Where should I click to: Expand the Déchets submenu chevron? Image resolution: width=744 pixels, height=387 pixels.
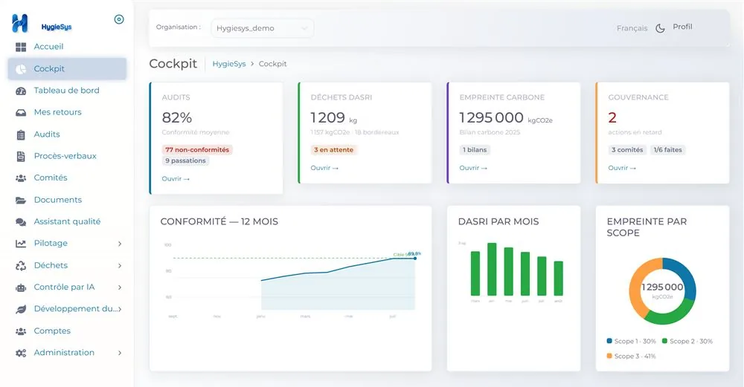tap(120, 266)
